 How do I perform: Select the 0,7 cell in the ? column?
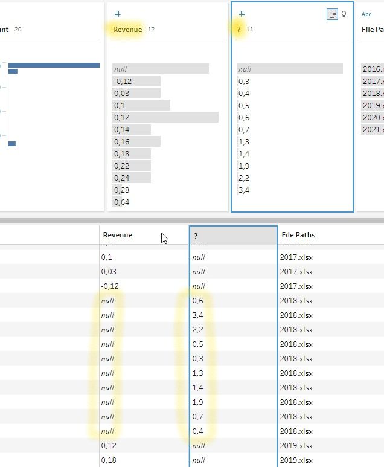pyautogui.click(x=234, y=417)
